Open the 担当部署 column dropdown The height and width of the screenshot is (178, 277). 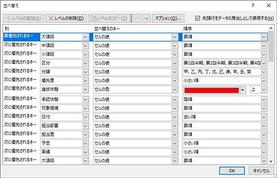click(x=86, y=126)
